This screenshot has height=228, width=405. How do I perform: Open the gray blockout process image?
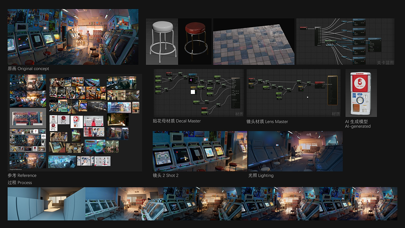pos(47,204)
